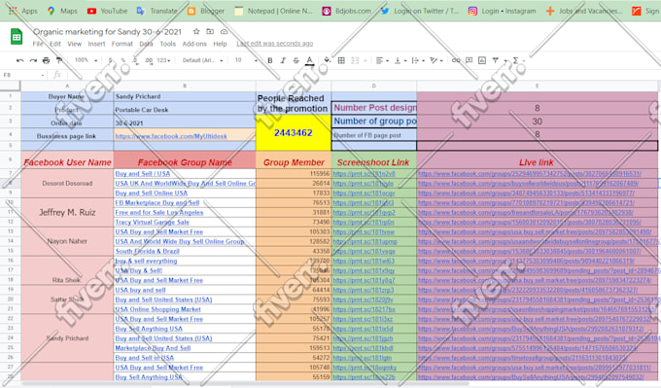Open the text rotation dropdown
Viewport: 661px width, 388px height.
tap(435, 60)
